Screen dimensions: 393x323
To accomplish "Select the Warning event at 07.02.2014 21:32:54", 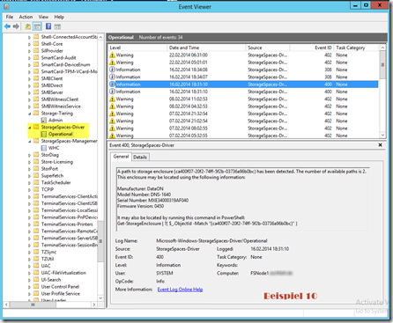I will (243, 114).
